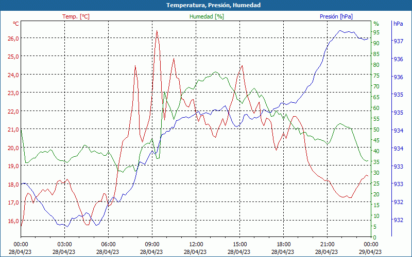Viewport: 412px width, 257px height.
Task: Click the 18:00 time axis label
Action: 284,245
